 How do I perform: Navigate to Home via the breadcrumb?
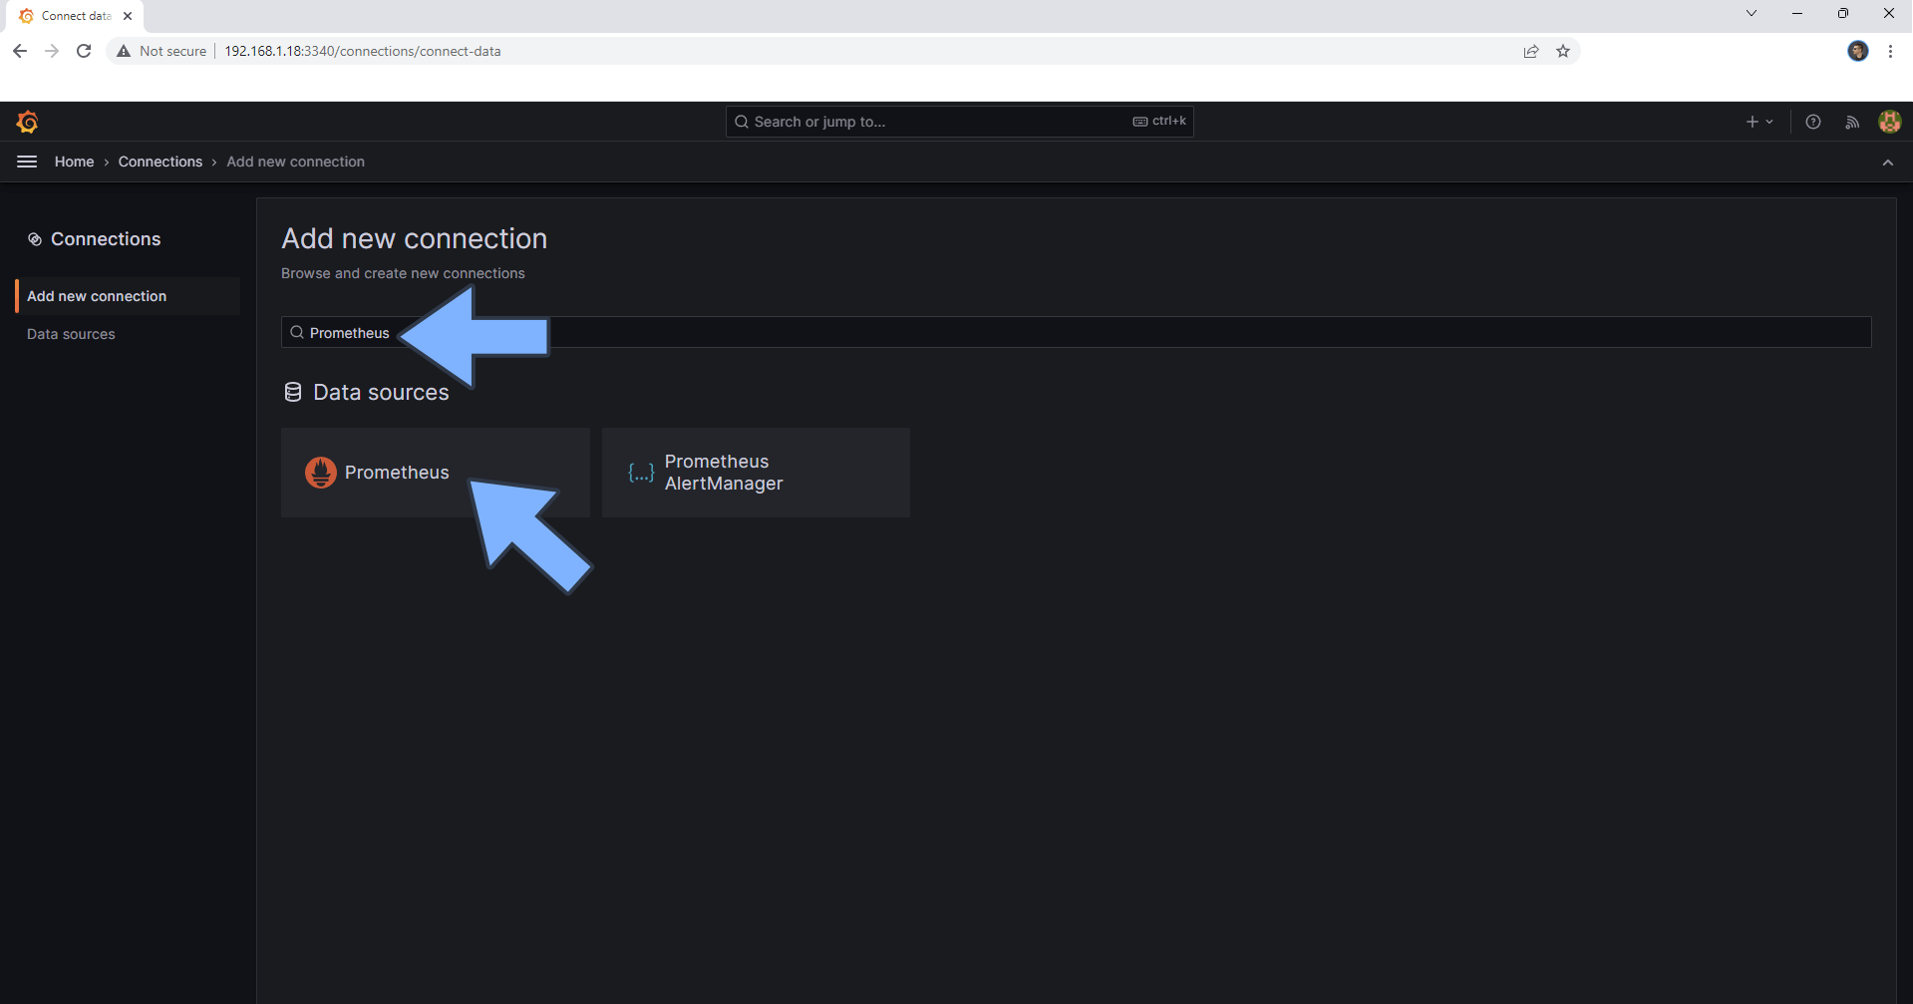click(x=74, y=161)
